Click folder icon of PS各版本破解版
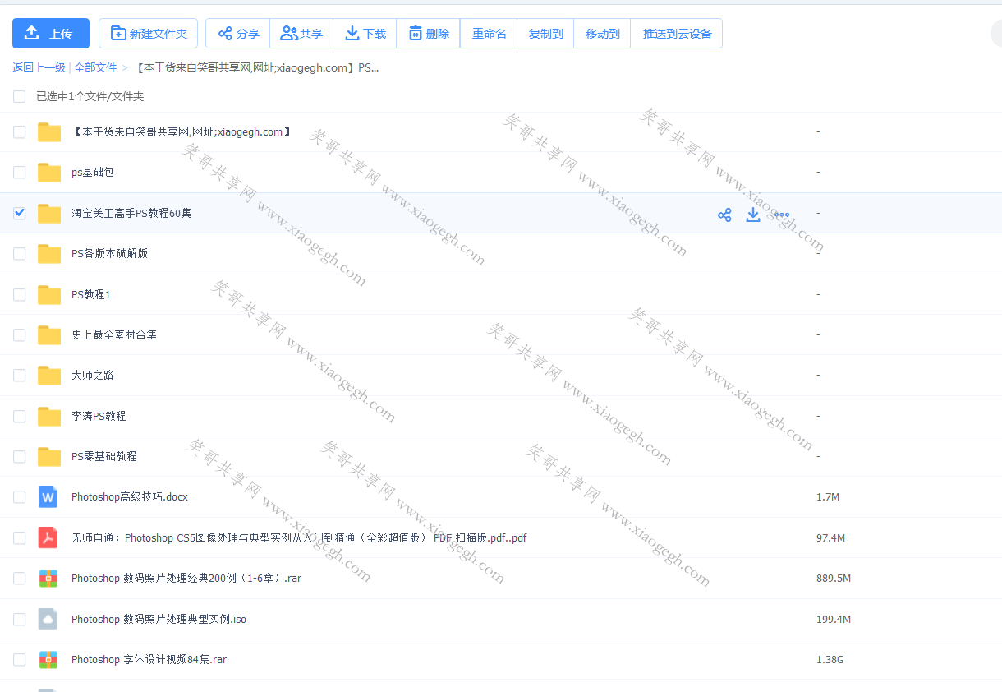Image resolution: width=1002 pixels, height=692 pixels. click(x=49, y=253)
